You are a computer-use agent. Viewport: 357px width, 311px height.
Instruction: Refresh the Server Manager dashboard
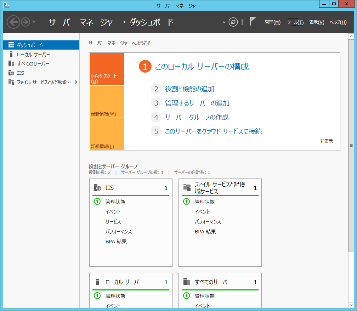tap(233, 22)
